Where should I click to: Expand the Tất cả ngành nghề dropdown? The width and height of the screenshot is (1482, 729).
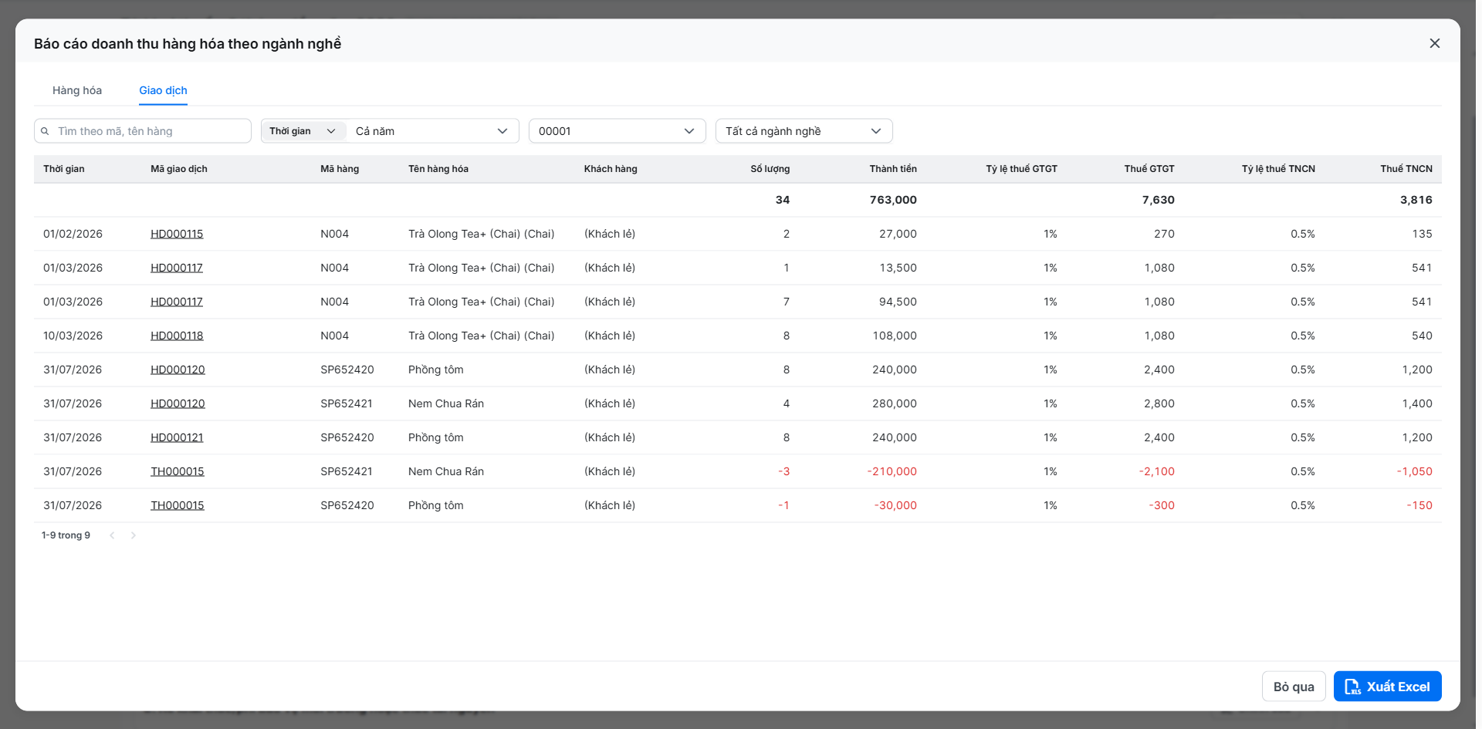(804, 131)
